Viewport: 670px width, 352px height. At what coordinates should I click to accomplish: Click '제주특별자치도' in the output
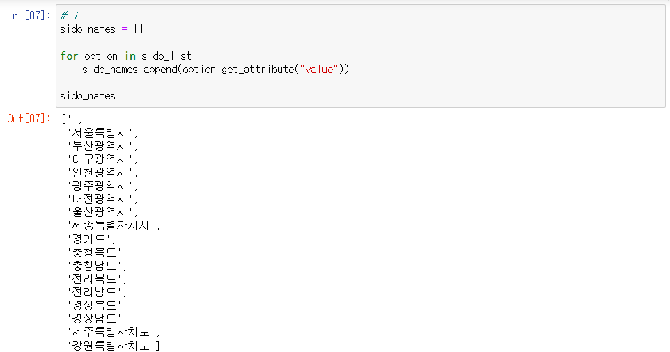(114, 332)
